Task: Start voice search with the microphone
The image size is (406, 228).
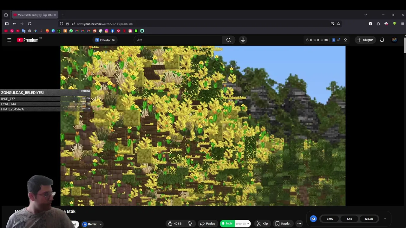Action: click(243, 40)
